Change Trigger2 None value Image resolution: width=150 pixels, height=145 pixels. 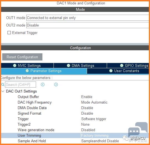(85, 124)
